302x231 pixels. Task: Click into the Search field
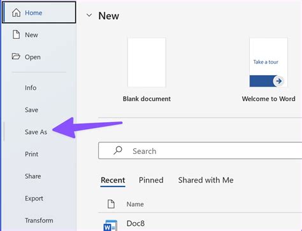tap(200, 151)
